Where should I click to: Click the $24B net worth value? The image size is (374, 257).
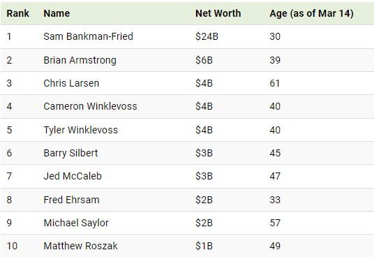pos(207,36)
